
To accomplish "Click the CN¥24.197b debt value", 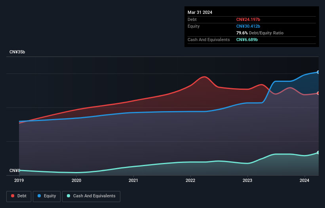I will 248,19.
